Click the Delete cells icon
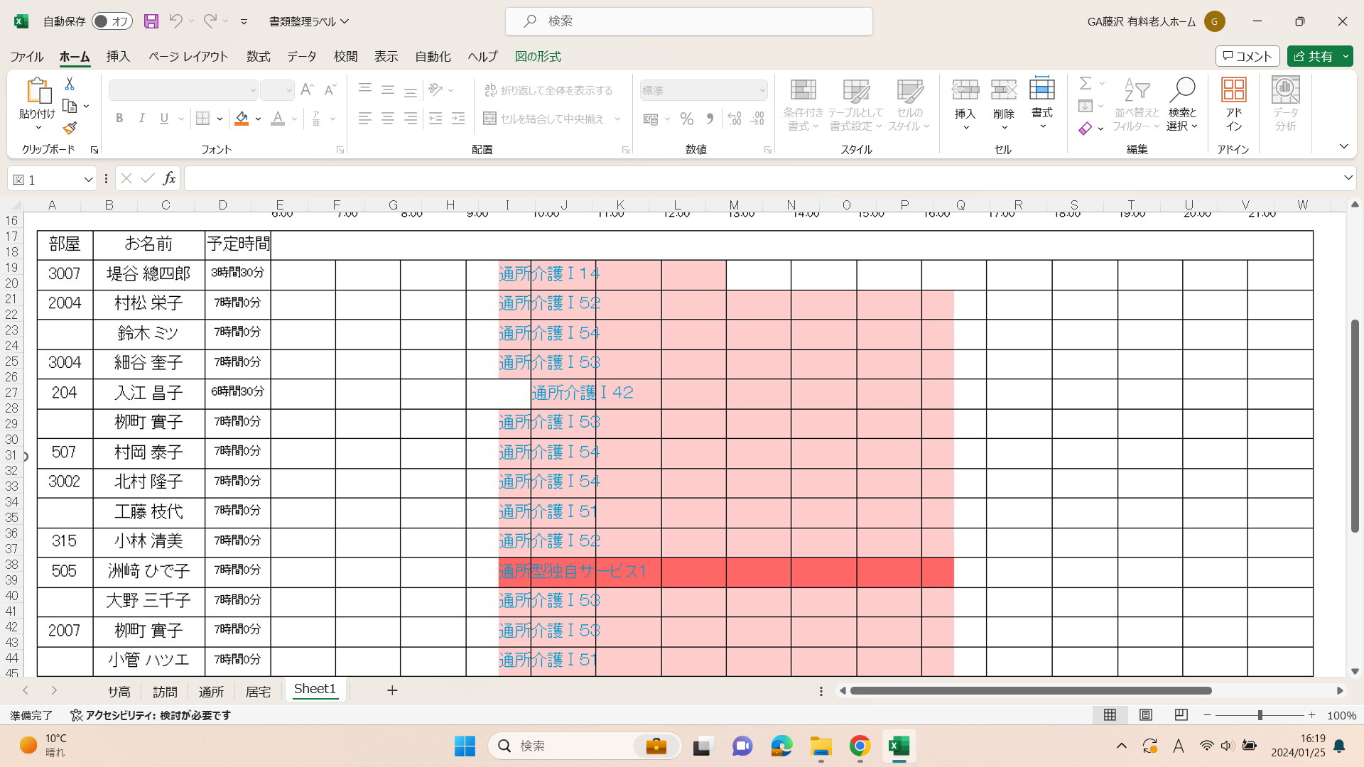 (x=1003, y=90)
